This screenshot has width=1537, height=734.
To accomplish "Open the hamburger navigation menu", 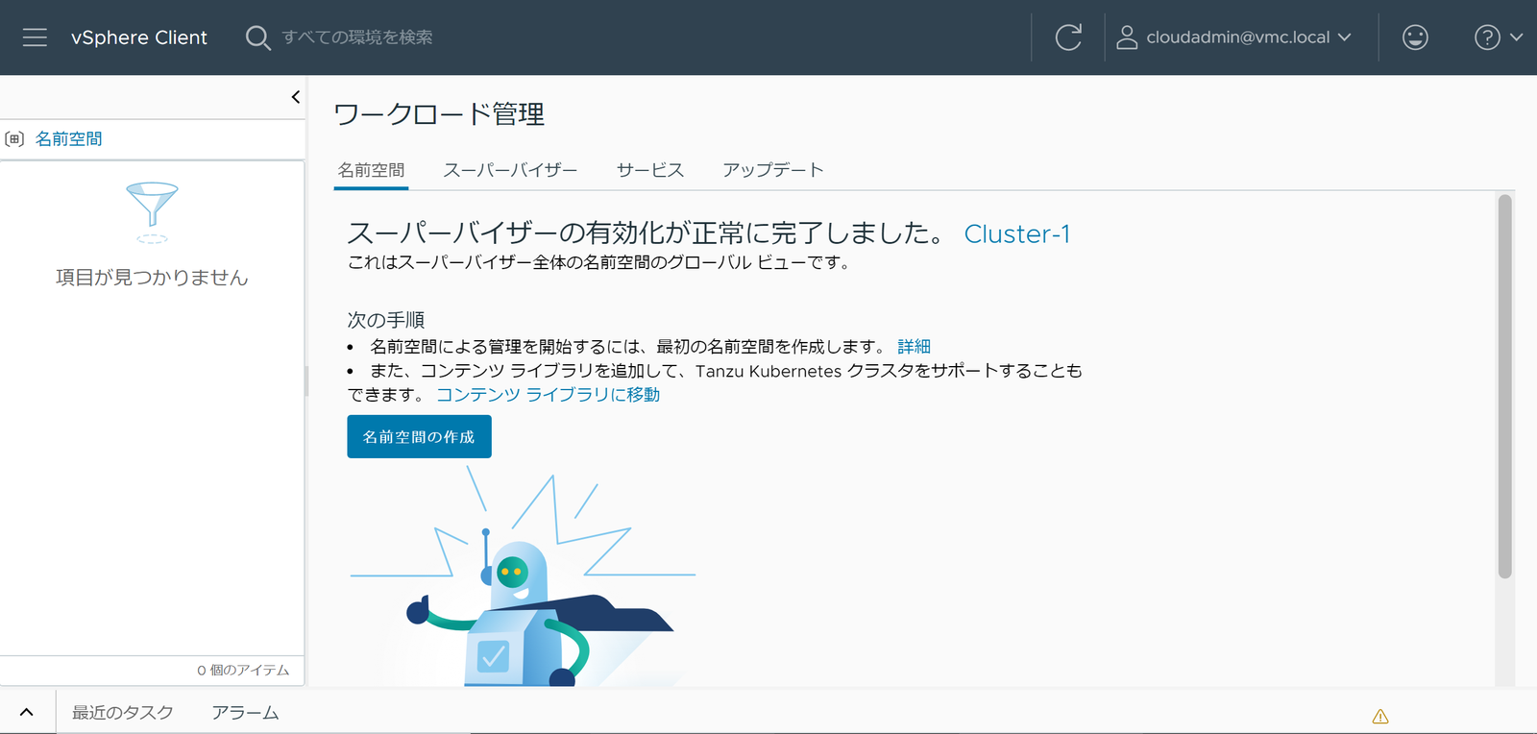I will pyautogui.click(x=35, y=37).
